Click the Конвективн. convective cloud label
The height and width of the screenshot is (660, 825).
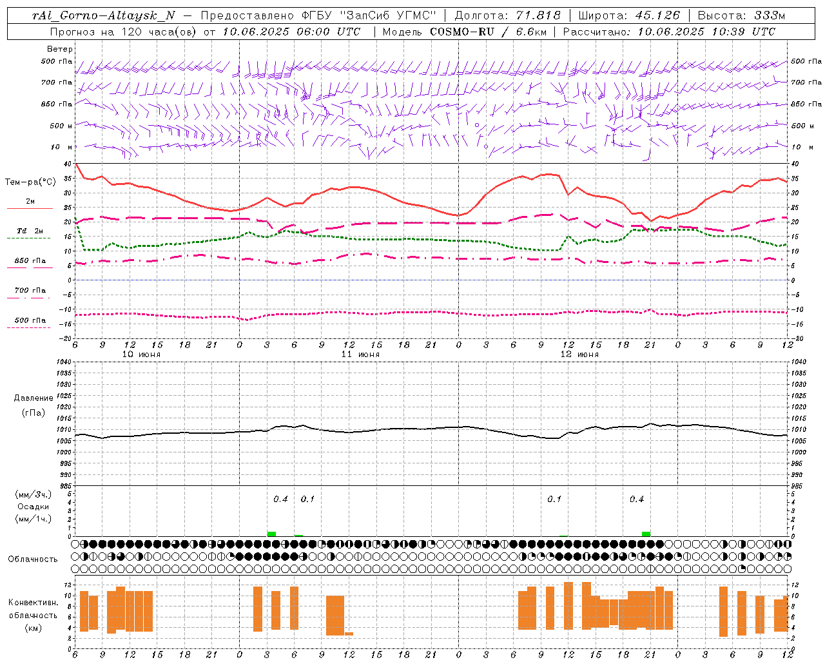[x=34, y=603]
